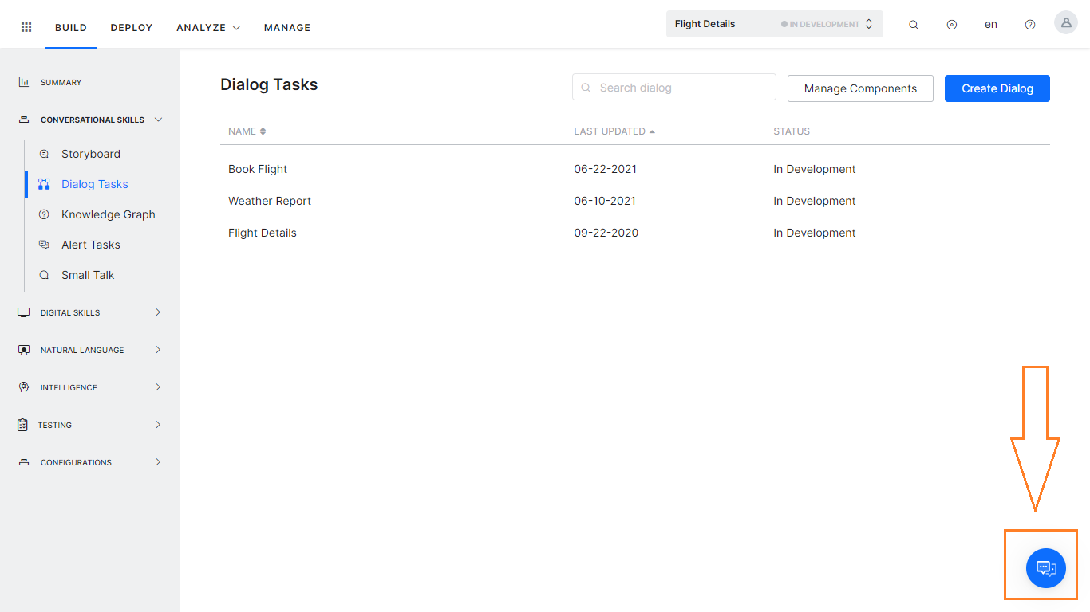The image size is (1090, 612).
Task: Expand the Testing section chevron
Action: pos(158,425)
